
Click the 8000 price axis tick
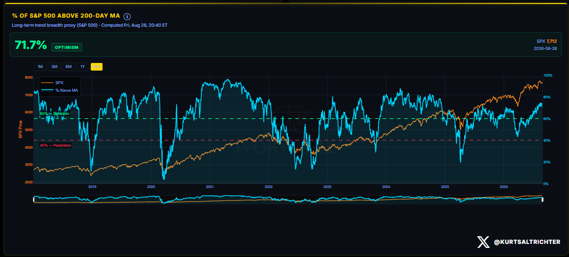tap(29, 77)
